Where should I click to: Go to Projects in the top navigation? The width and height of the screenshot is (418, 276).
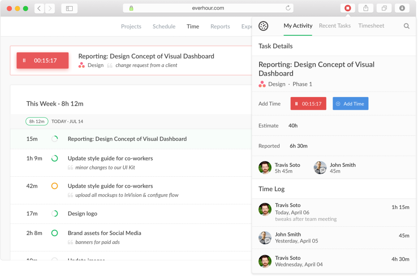pyautogui.click(x=131, y=27)
